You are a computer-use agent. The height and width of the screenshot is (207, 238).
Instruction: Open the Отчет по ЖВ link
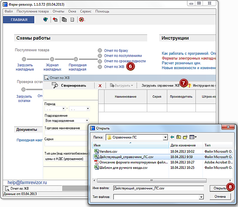point(114,67)
